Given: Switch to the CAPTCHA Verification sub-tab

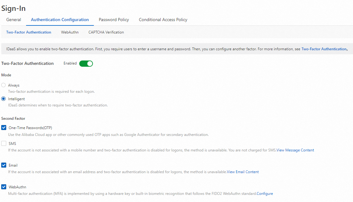Looking at the screenshot, I should pos(106,32).
